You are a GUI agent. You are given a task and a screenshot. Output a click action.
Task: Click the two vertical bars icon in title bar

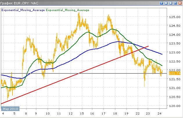(x=166, y=3)
